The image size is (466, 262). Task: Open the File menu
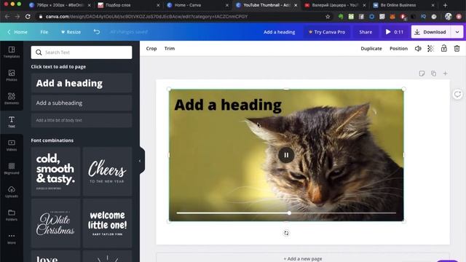pyautogui.click(x=44, y=32)
